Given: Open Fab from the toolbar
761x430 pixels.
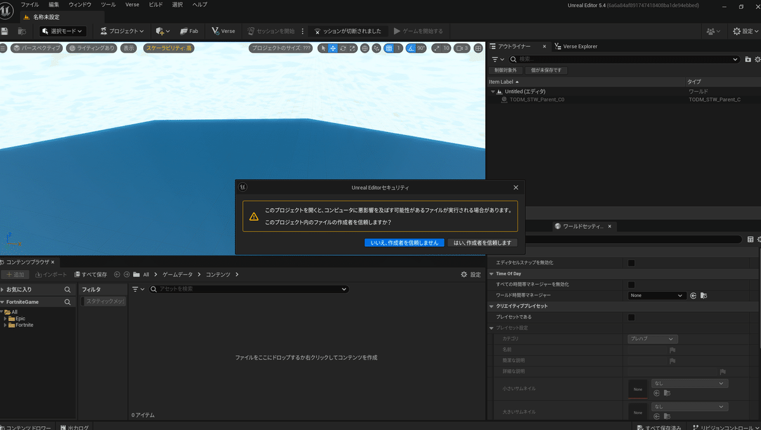Looking at the screenshot, I should tap(189, 31).
